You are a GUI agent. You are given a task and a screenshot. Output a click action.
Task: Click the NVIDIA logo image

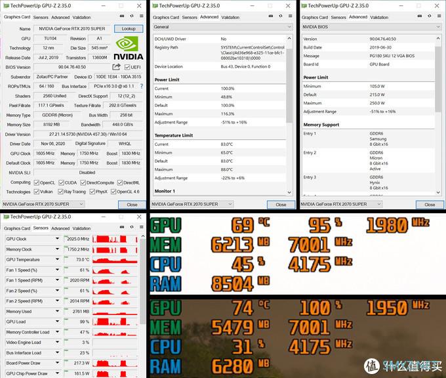click(x=129, y=48)
